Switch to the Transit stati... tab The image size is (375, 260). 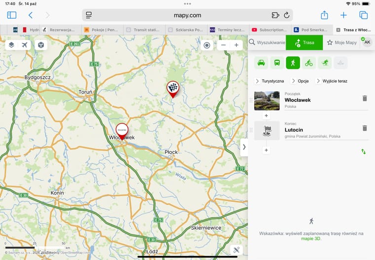point(145,30)
